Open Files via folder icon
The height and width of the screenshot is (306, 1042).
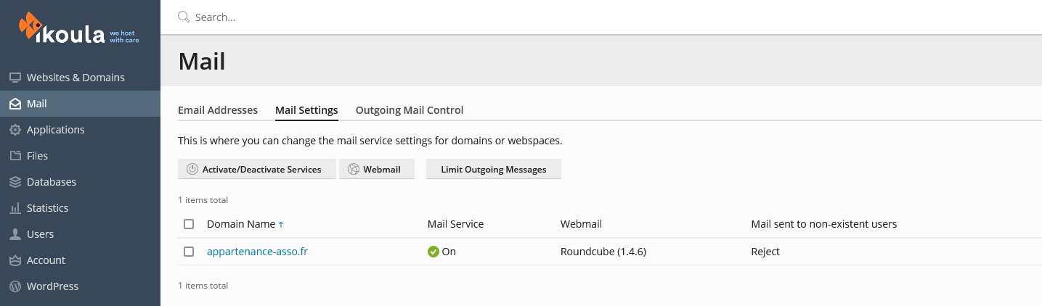(15, 156)
